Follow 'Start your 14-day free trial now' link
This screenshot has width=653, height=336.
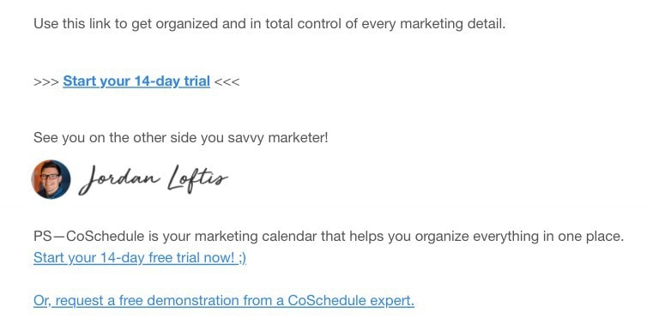(x=140, y=257)
